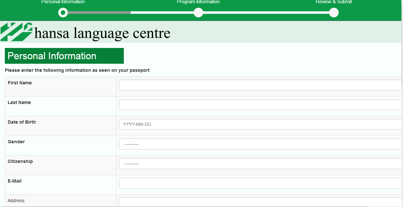Go to the Program Information step circle
Image resolution: width=403 pixels, height=207 pixels.
coord(198,13)
